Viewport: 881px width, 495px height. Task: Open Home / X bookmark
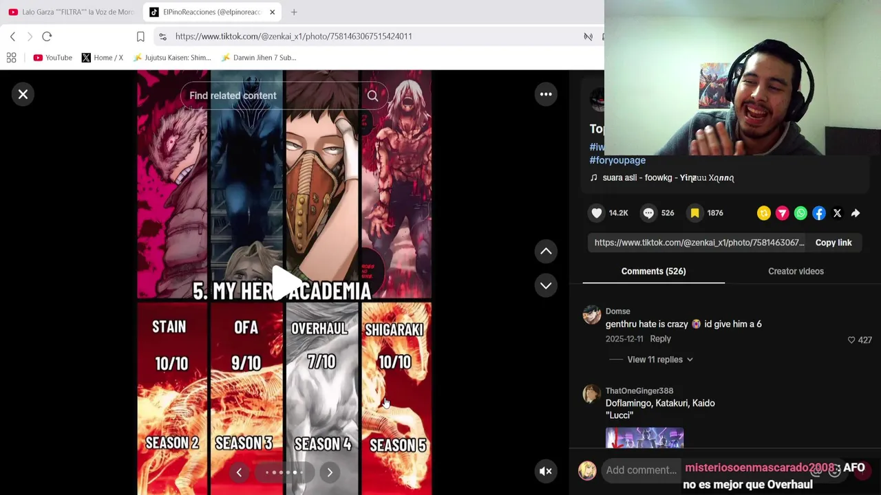tap(102, 58)
